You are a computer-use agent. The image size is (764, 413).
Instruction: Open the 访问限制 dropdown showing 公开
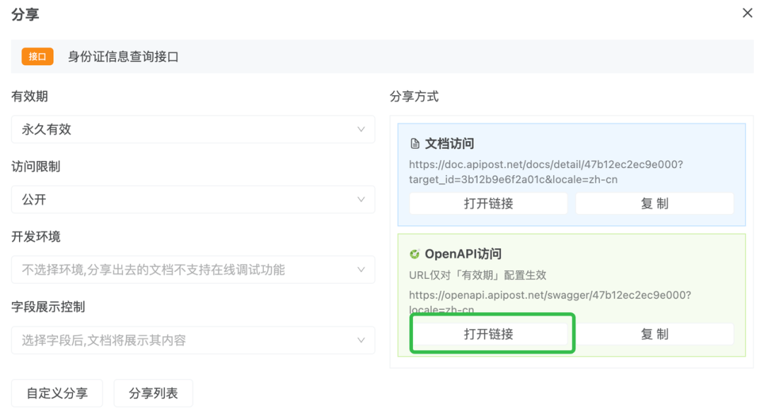point(192,199)
